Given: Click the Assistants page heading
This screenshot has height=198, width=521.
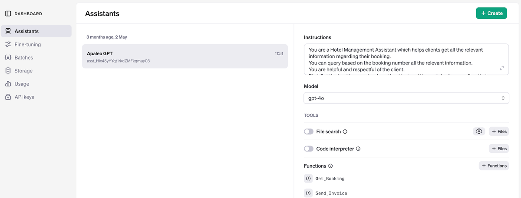Looking at the screenshot, I should pyautogui.click(x=102, y=13).
